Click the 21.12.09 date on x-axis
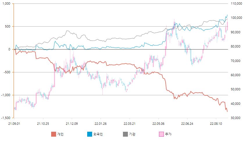This screenshot has width=245, height=141. tap(72, 123)
